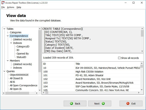The image size is (146, 110).
Task: Click the green Back arrow icon
Action: tap(71, 103)
